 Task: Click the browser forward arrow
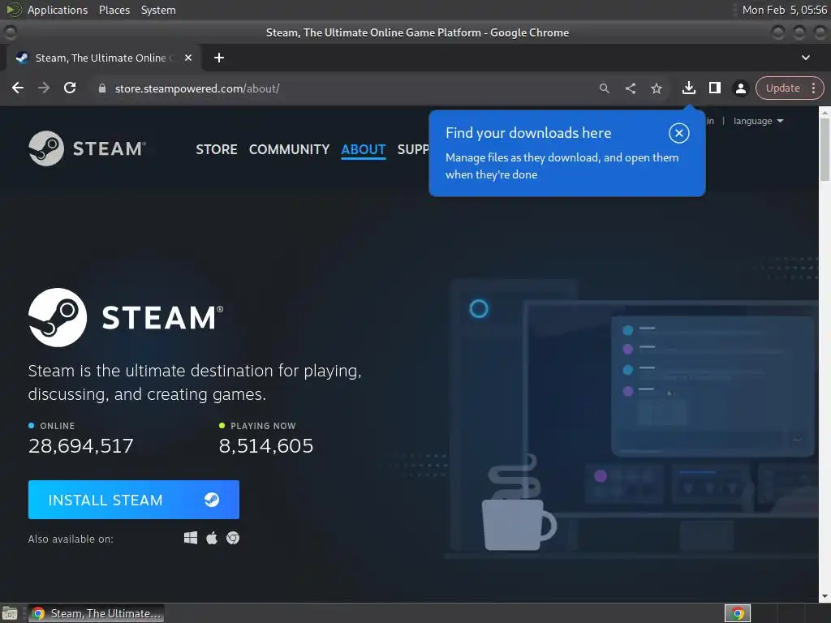pos(44,88)
